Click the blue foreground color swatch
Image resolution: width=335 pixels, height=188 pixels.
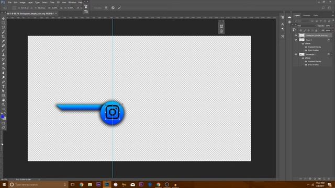coord(2,117)
